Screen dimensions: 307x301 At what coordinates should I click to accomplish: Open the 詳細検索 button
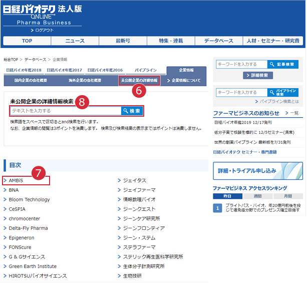coord(258,76)
